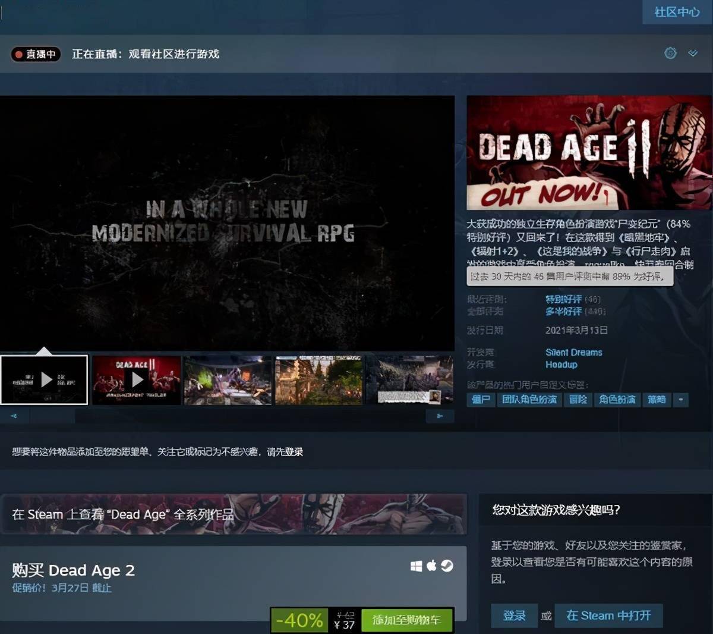
Task: Click 正在直播：观看社区进行游戏 text
Action: 146,54
